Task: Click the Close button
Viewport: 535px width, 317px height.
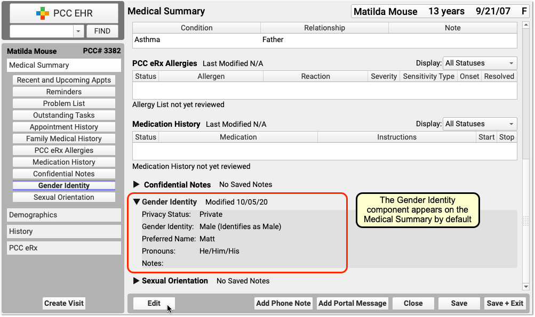Action: pyautogui.click(x=413, y=303)
